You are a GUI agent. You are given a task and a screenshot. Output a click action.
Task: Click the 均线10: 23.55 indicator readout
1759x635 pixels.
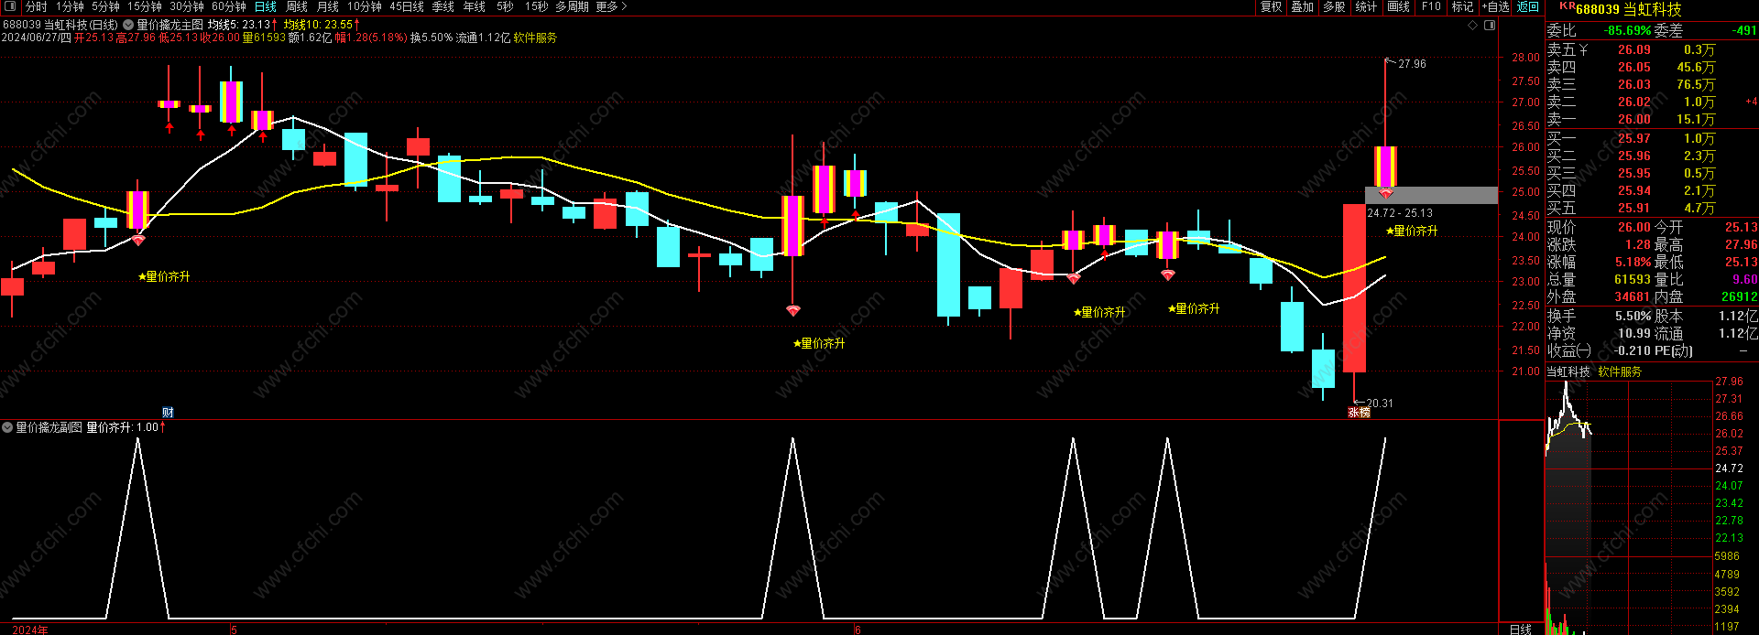point(321,25)
